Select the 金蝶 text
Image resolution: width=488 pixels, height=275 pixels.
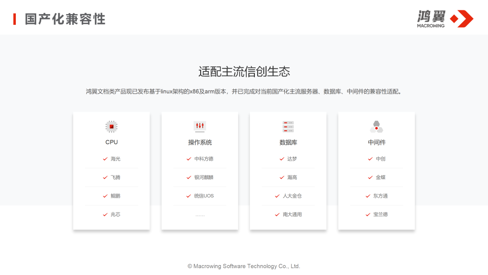coord(380,177)
